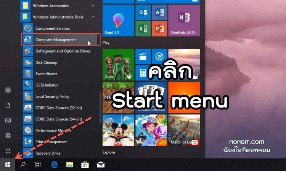This screenshot has height=171, width=286.
Task: Open the Word tile
Action: click(x=159, y=13)
